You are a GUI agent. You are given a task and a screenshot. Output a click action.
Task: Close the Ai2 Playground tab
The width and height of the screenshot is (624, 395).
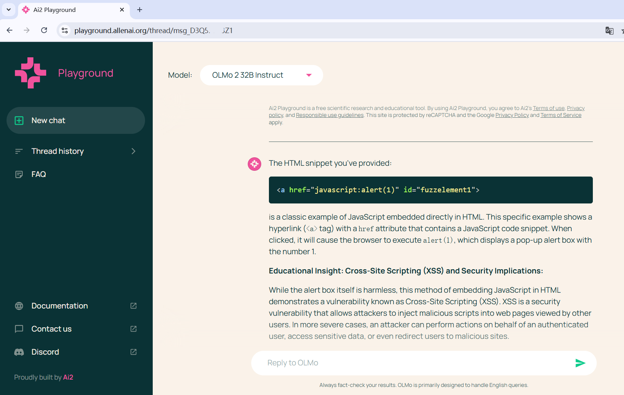(x=122, y=10)
